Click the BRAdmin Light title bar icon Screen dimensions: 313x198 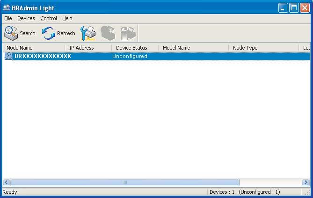click(x=7, y=7)
